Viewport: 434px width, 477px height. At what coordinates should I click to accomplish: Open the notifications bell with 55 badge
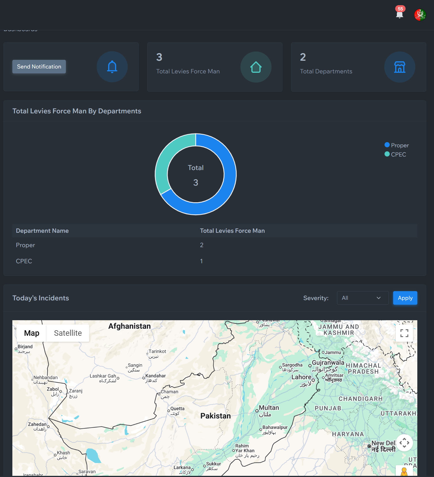pyautogui.click(x=399, y=14)
